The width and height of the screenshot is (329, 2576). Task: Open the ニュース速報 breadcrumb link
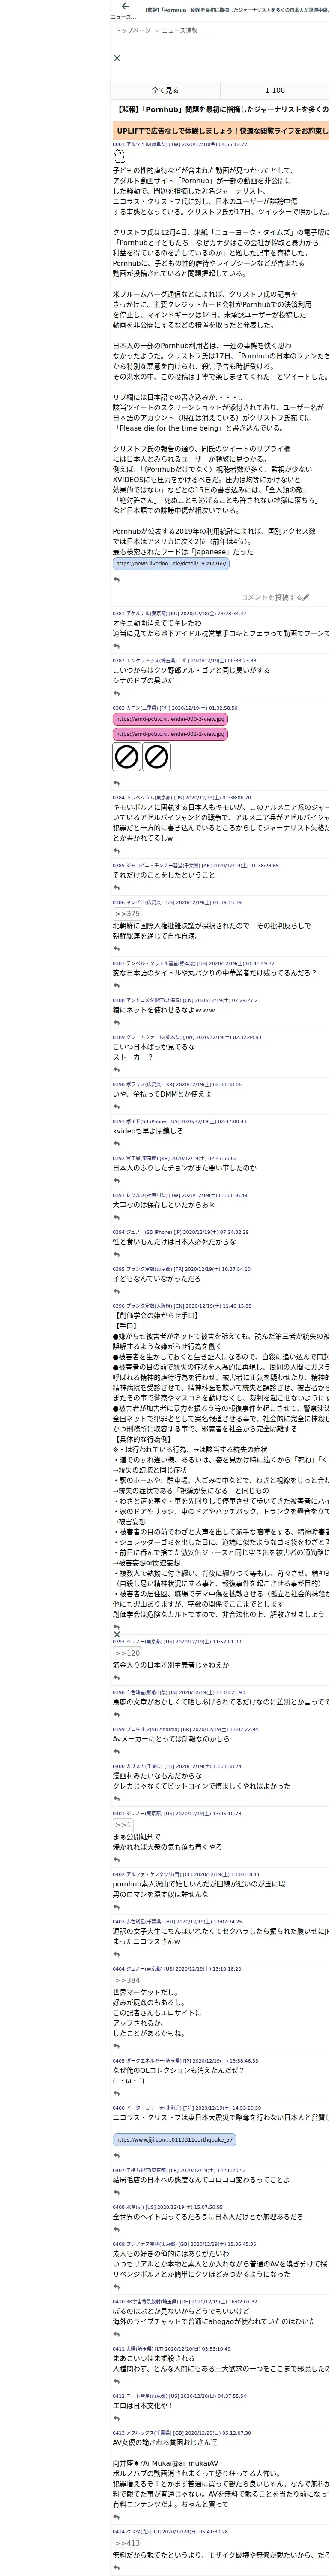[179, 31]
